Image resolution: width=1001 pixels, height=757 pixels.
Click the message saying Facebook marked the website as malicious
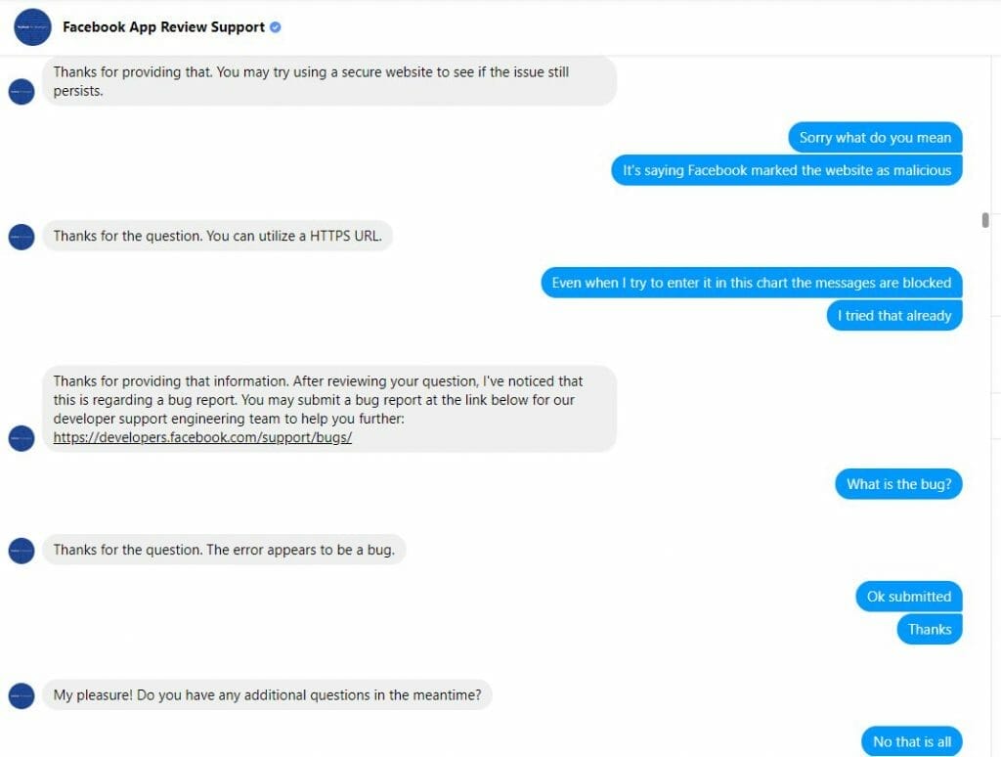tap(786, 169)
